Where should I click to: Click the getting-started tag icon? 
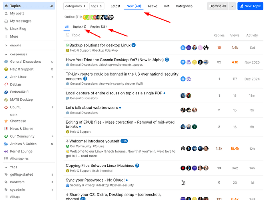click(6, 174)
